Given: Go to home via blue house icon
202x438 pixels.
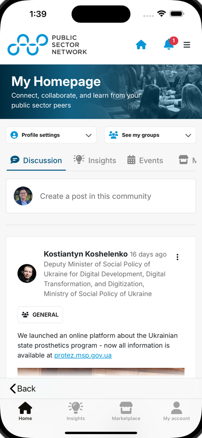Looking at the screenshot, I should coord(141,44).
